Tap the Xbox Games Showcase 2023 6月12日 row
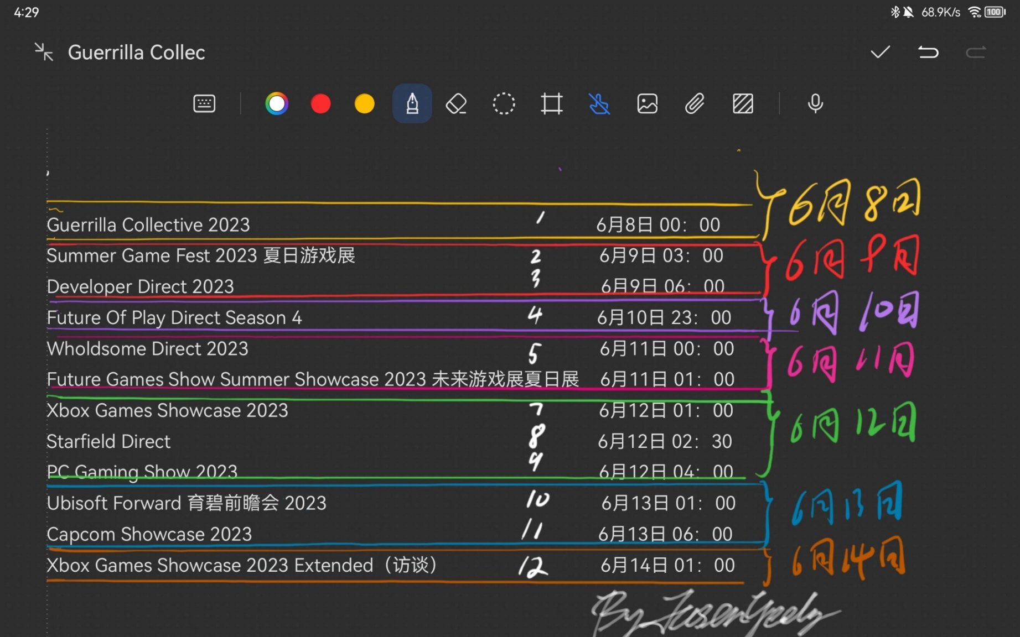The height and width of the screenshot is (637, 1020). tap(390, 411)
